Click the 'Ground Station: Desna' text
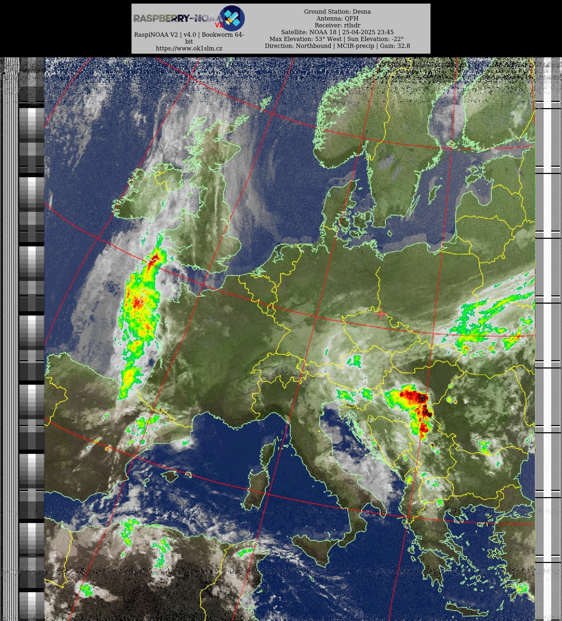Screen dimensions: 562x621 coord(337,12)
